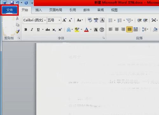This screenshot has height=115, width=159.
Task: Toggle strikethrough abc formatting
Action: 48,29
